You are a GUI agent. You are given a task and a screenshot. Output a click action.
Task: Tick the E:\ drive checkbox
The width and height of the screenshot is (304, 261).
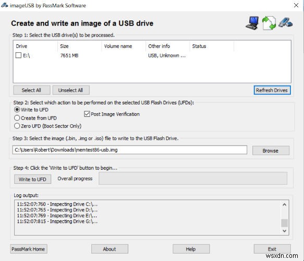[x=18, y=55]
